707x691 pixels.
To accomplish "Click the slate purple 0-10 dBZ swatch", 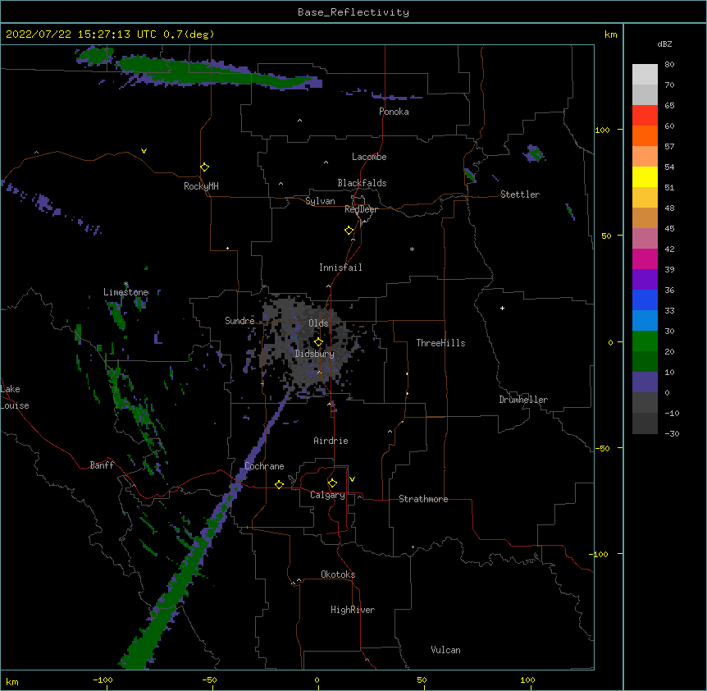I will [x=645, y=382].
